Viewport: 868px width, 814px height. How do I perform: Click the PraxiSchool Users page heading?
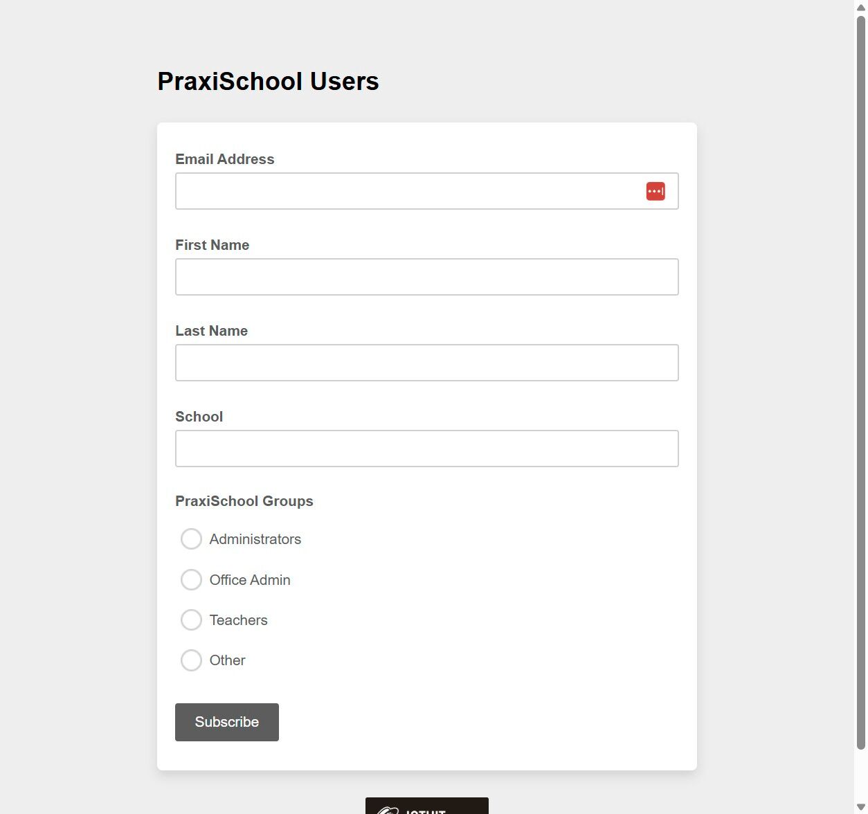coord(268,81)
